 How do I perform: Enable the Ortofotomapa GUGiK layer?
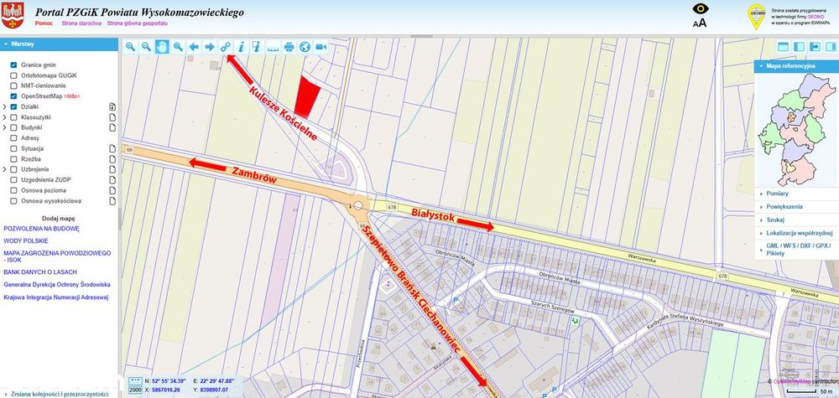tap(13, 75)
